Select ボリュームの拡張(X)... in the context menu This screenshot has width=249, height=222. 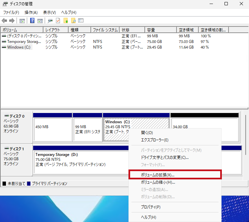coord(175,175)
